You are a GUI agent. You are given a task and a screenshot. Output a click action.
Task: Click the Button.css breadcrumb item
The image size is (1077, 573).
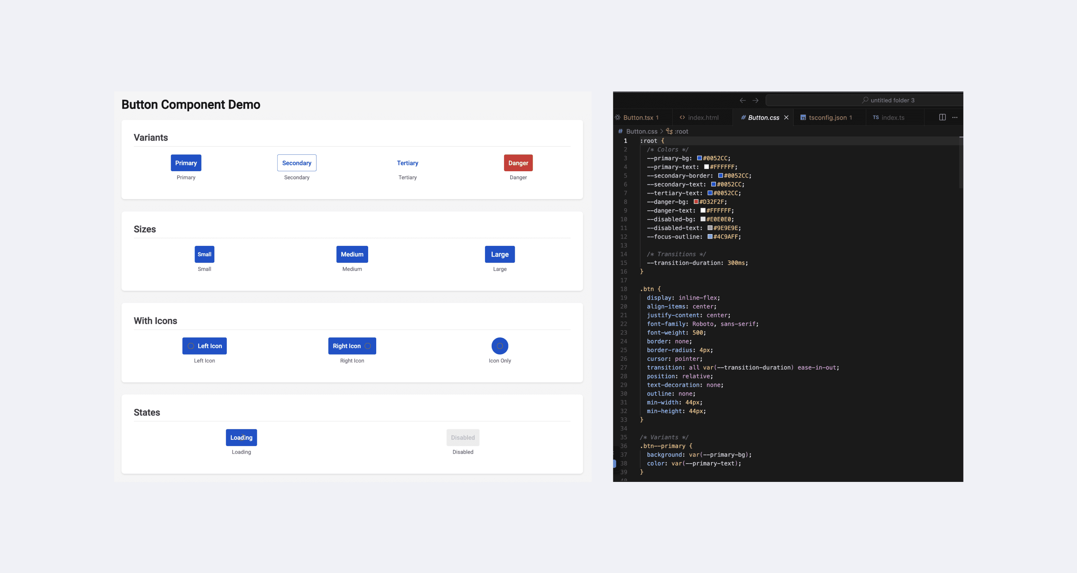pos(641,131)
